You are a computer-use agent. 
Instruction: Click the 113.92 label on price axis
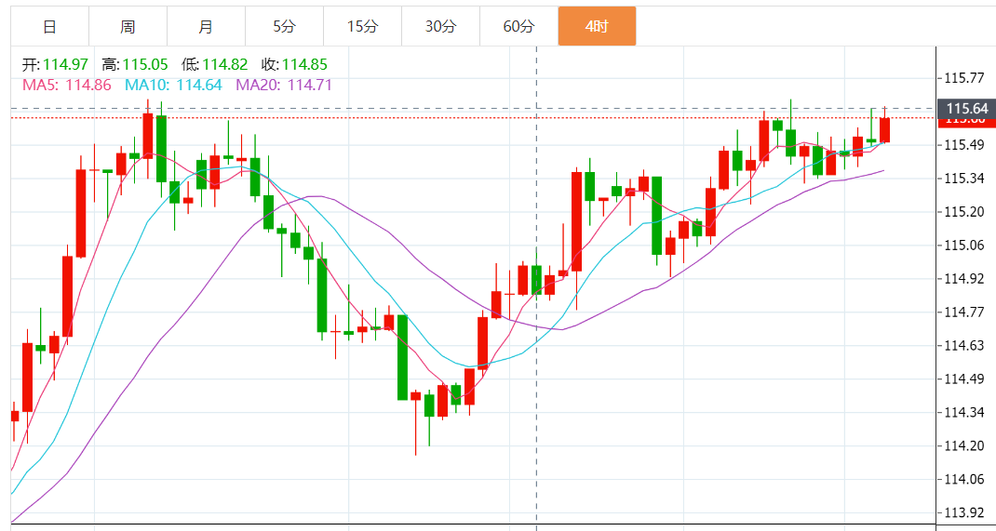pyautogui.click(x=964, y=512)
